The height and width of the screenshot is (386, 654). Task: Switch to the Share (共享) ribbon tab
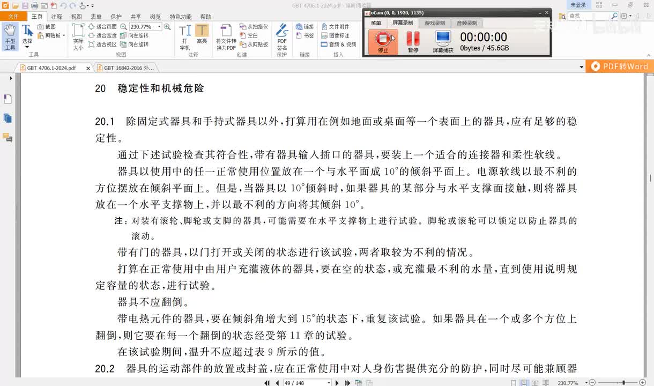coord(136,17)
